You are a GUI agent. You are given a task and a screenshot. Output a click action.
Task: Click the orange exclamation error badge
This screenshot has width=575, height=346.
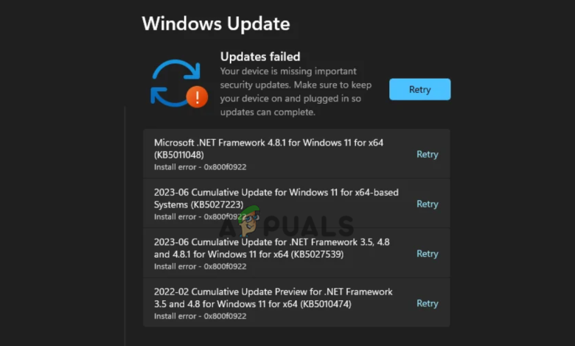point(197,97)
